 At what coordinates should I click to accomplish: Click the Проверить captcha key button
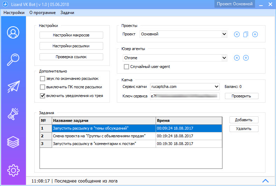click(241, 96)
